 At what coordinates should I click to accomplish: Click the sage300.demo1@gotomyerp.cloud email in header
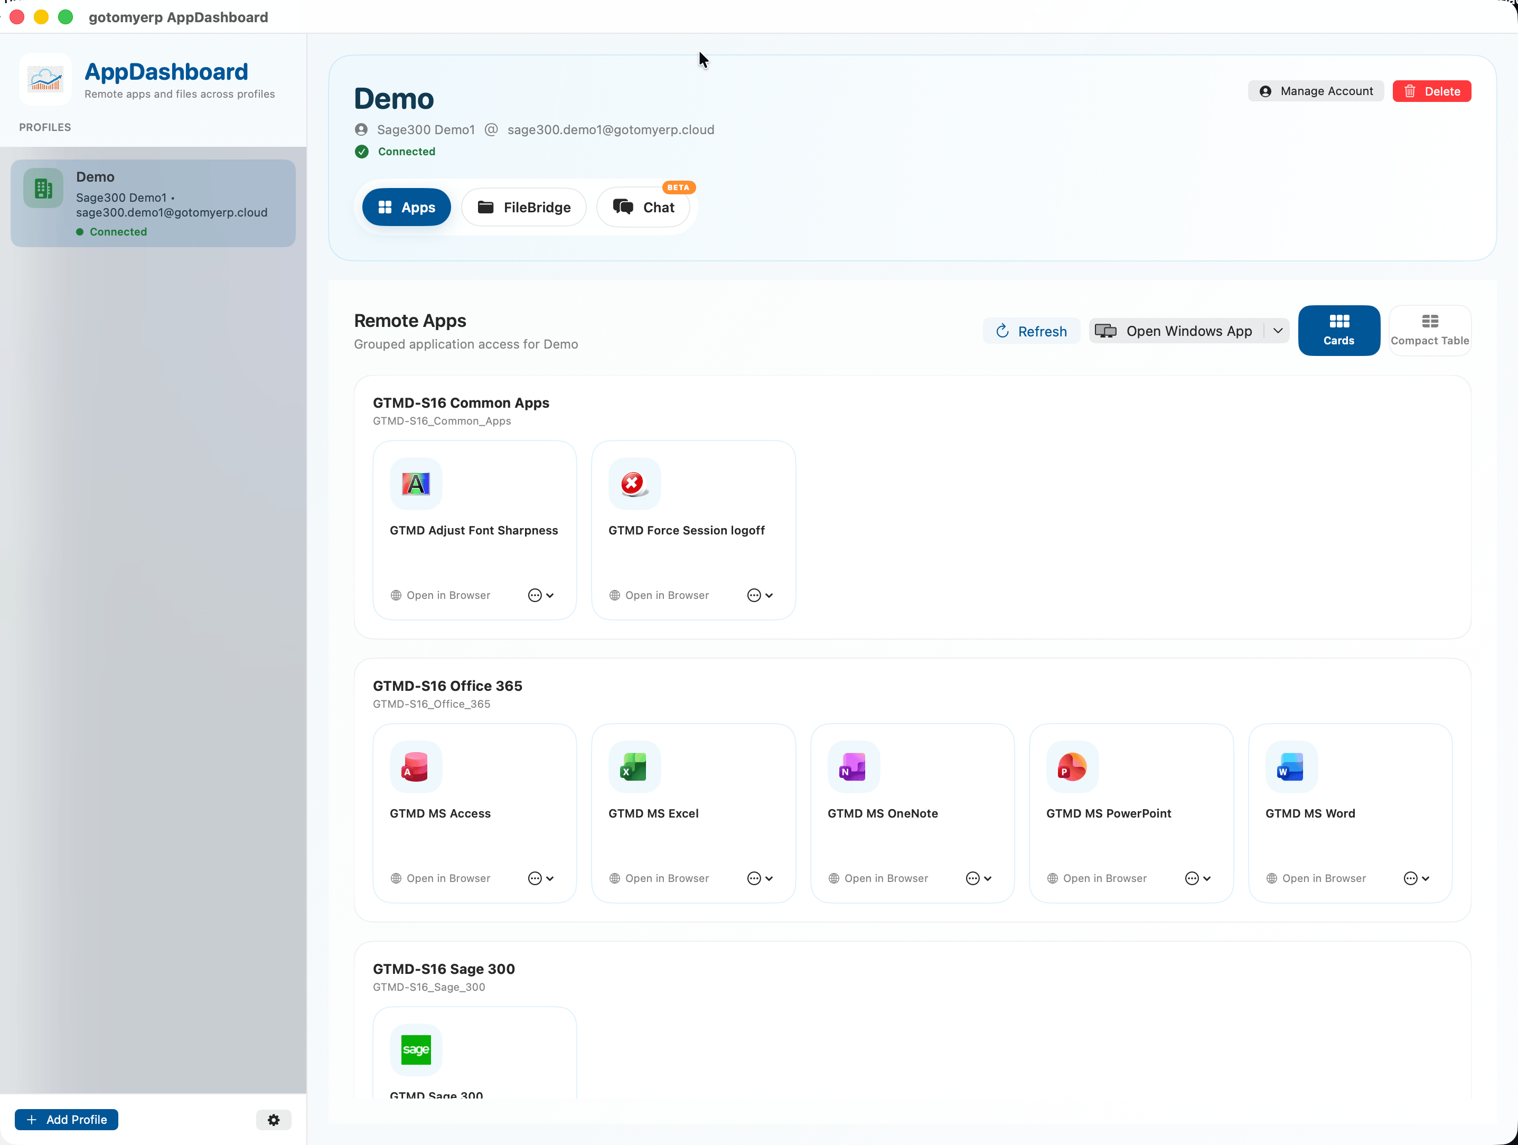[x=611, y=130]
